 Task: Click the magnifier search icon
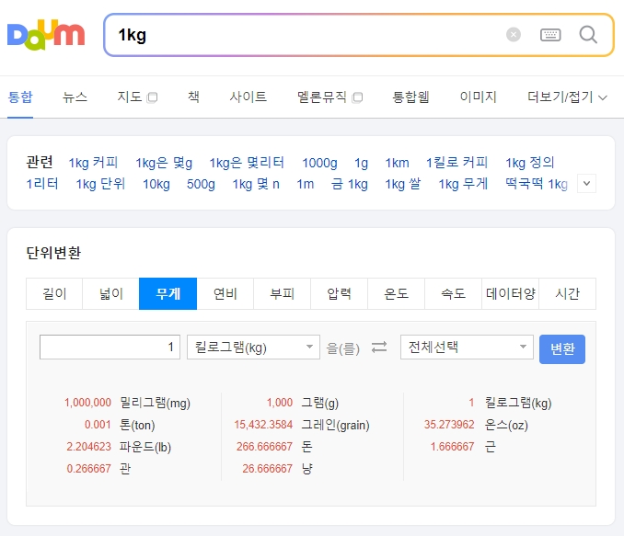[588, 35]
